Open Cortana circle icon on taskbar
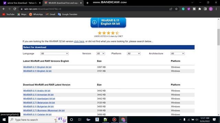The width and height of the screenshot is (220, 123). click(71, 120)
